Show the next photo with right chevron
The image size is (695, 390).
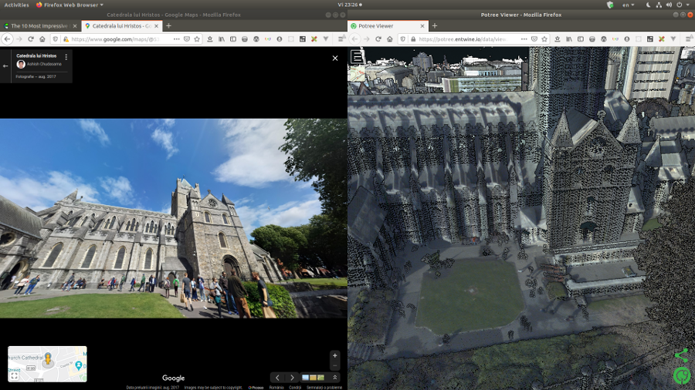pos(292,377)
